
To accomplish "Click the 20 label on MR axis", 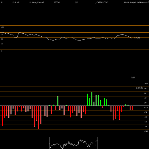I will point(145,103).
